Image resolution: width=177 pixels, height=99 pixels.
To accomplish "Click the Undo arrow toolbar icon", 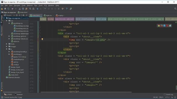I will click(x=12, y=9).
